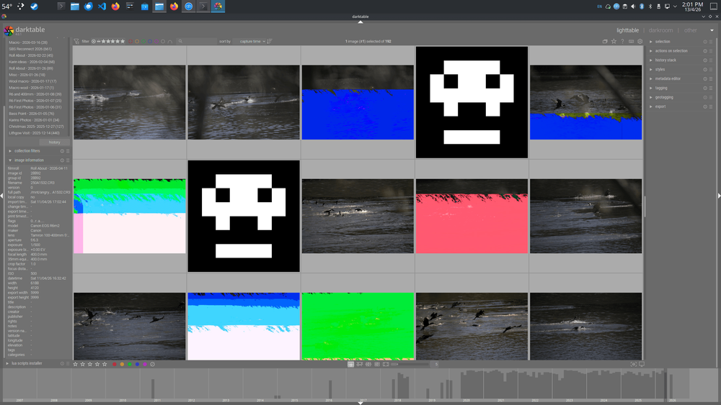Screen dimensions: 721x405
Task: Apply green color label in bottom toolbar
Action: point(130,364)
